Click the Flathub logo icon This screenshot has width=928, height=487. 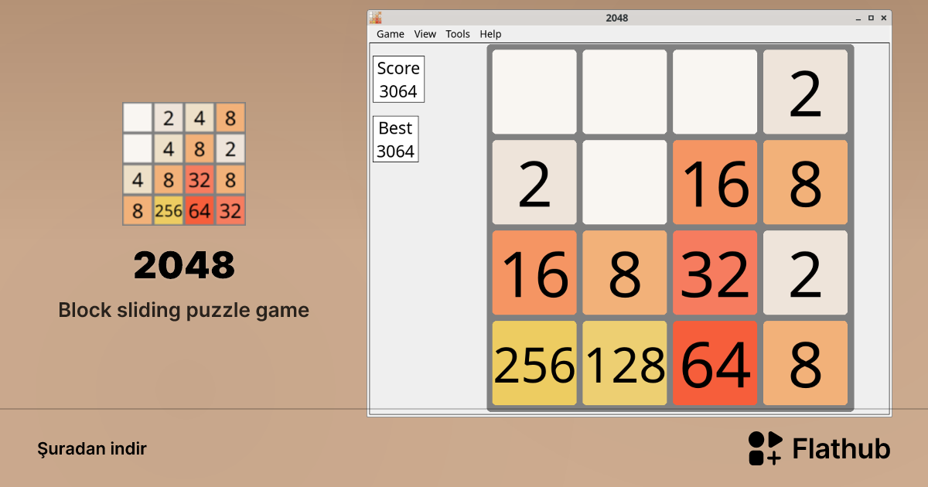[x=765, y=448]
